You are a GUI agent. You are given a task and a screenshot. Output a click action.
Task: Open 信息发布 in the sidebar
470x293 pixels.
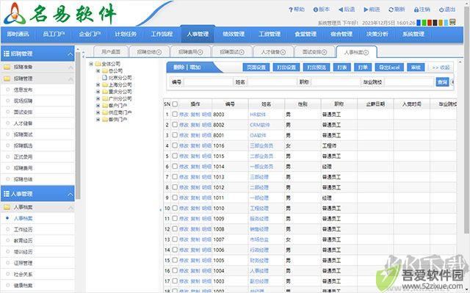23,90
